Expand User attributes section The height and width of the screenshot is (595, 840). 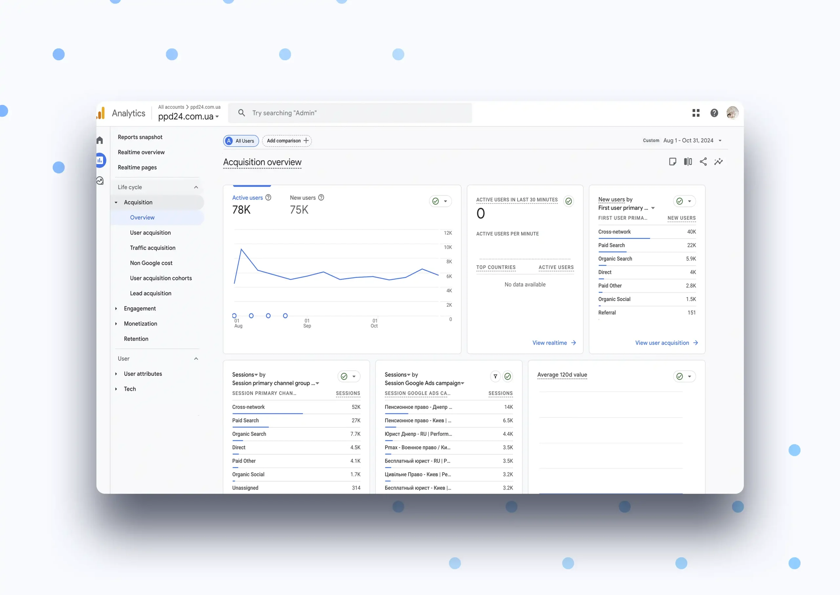[x=116, y=374]
